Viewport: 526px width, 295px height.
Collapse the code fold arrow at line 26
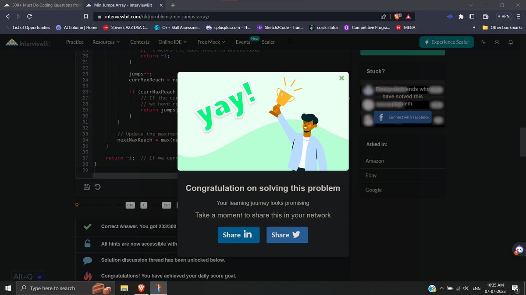point(90,92)
